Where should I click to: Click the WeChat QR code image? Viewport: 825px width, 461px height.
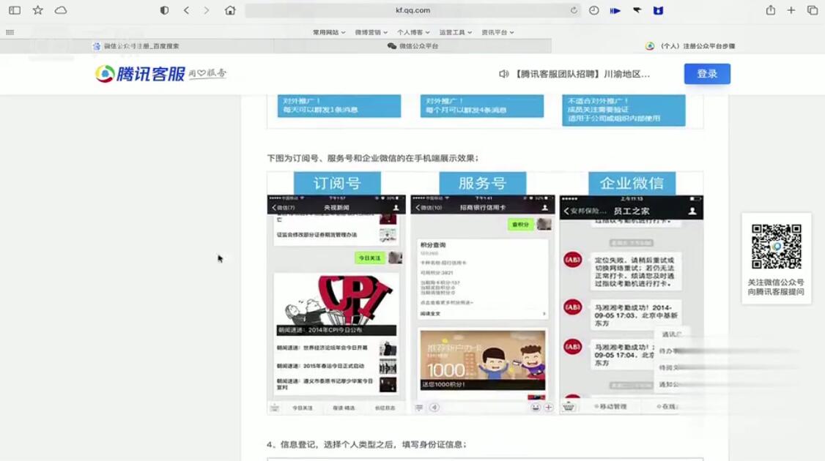tap(777, 247)
